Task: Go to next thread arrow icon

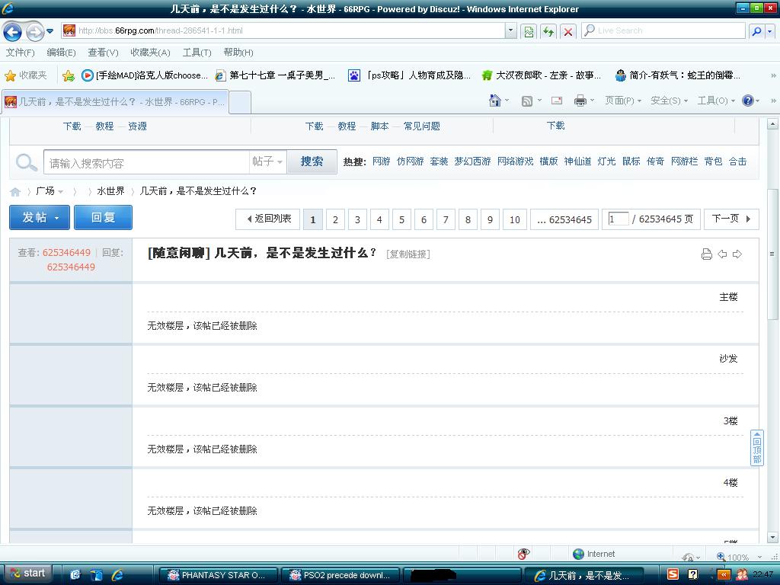Action: pyautogui.click(x=737, y=254)
